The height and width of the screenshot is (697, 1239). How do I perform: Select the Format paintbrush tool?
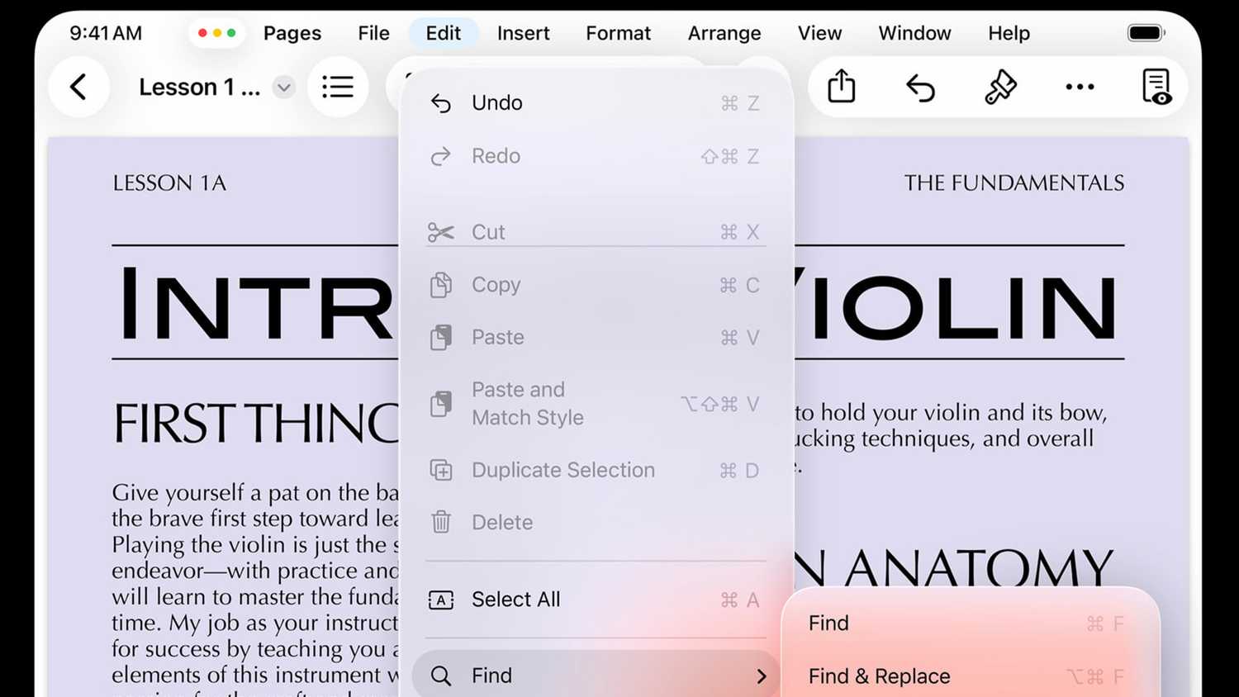[x=1000, y=86]
